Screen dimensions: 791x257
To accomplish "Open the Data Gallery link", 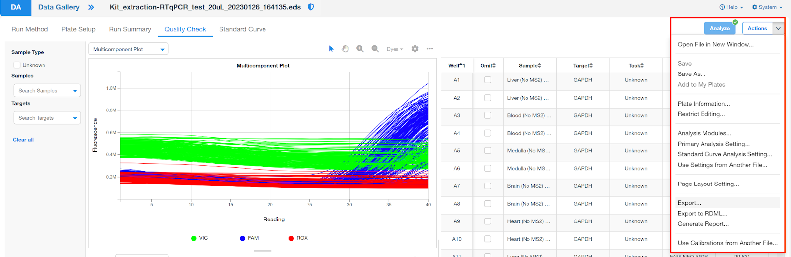I will 59,7.
